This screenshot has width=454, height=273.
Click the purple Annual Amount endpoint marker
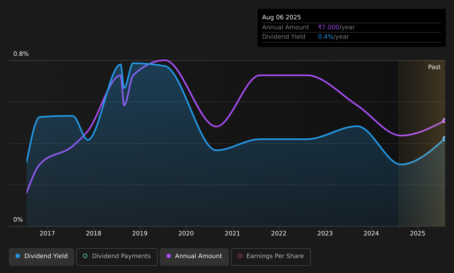(x=445, y=120)
